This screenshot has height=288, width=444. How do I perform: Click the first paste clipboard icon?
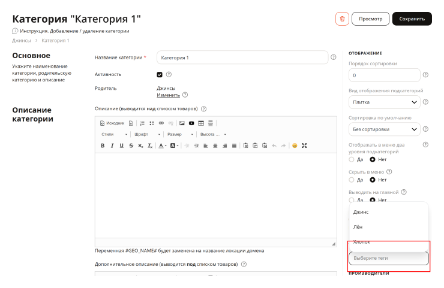(x=245, y=145)
